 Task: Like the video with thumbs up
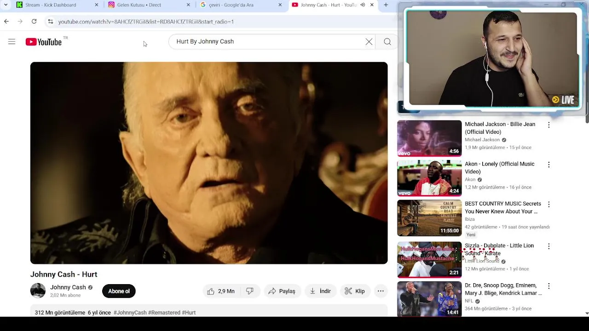point(221,291)
